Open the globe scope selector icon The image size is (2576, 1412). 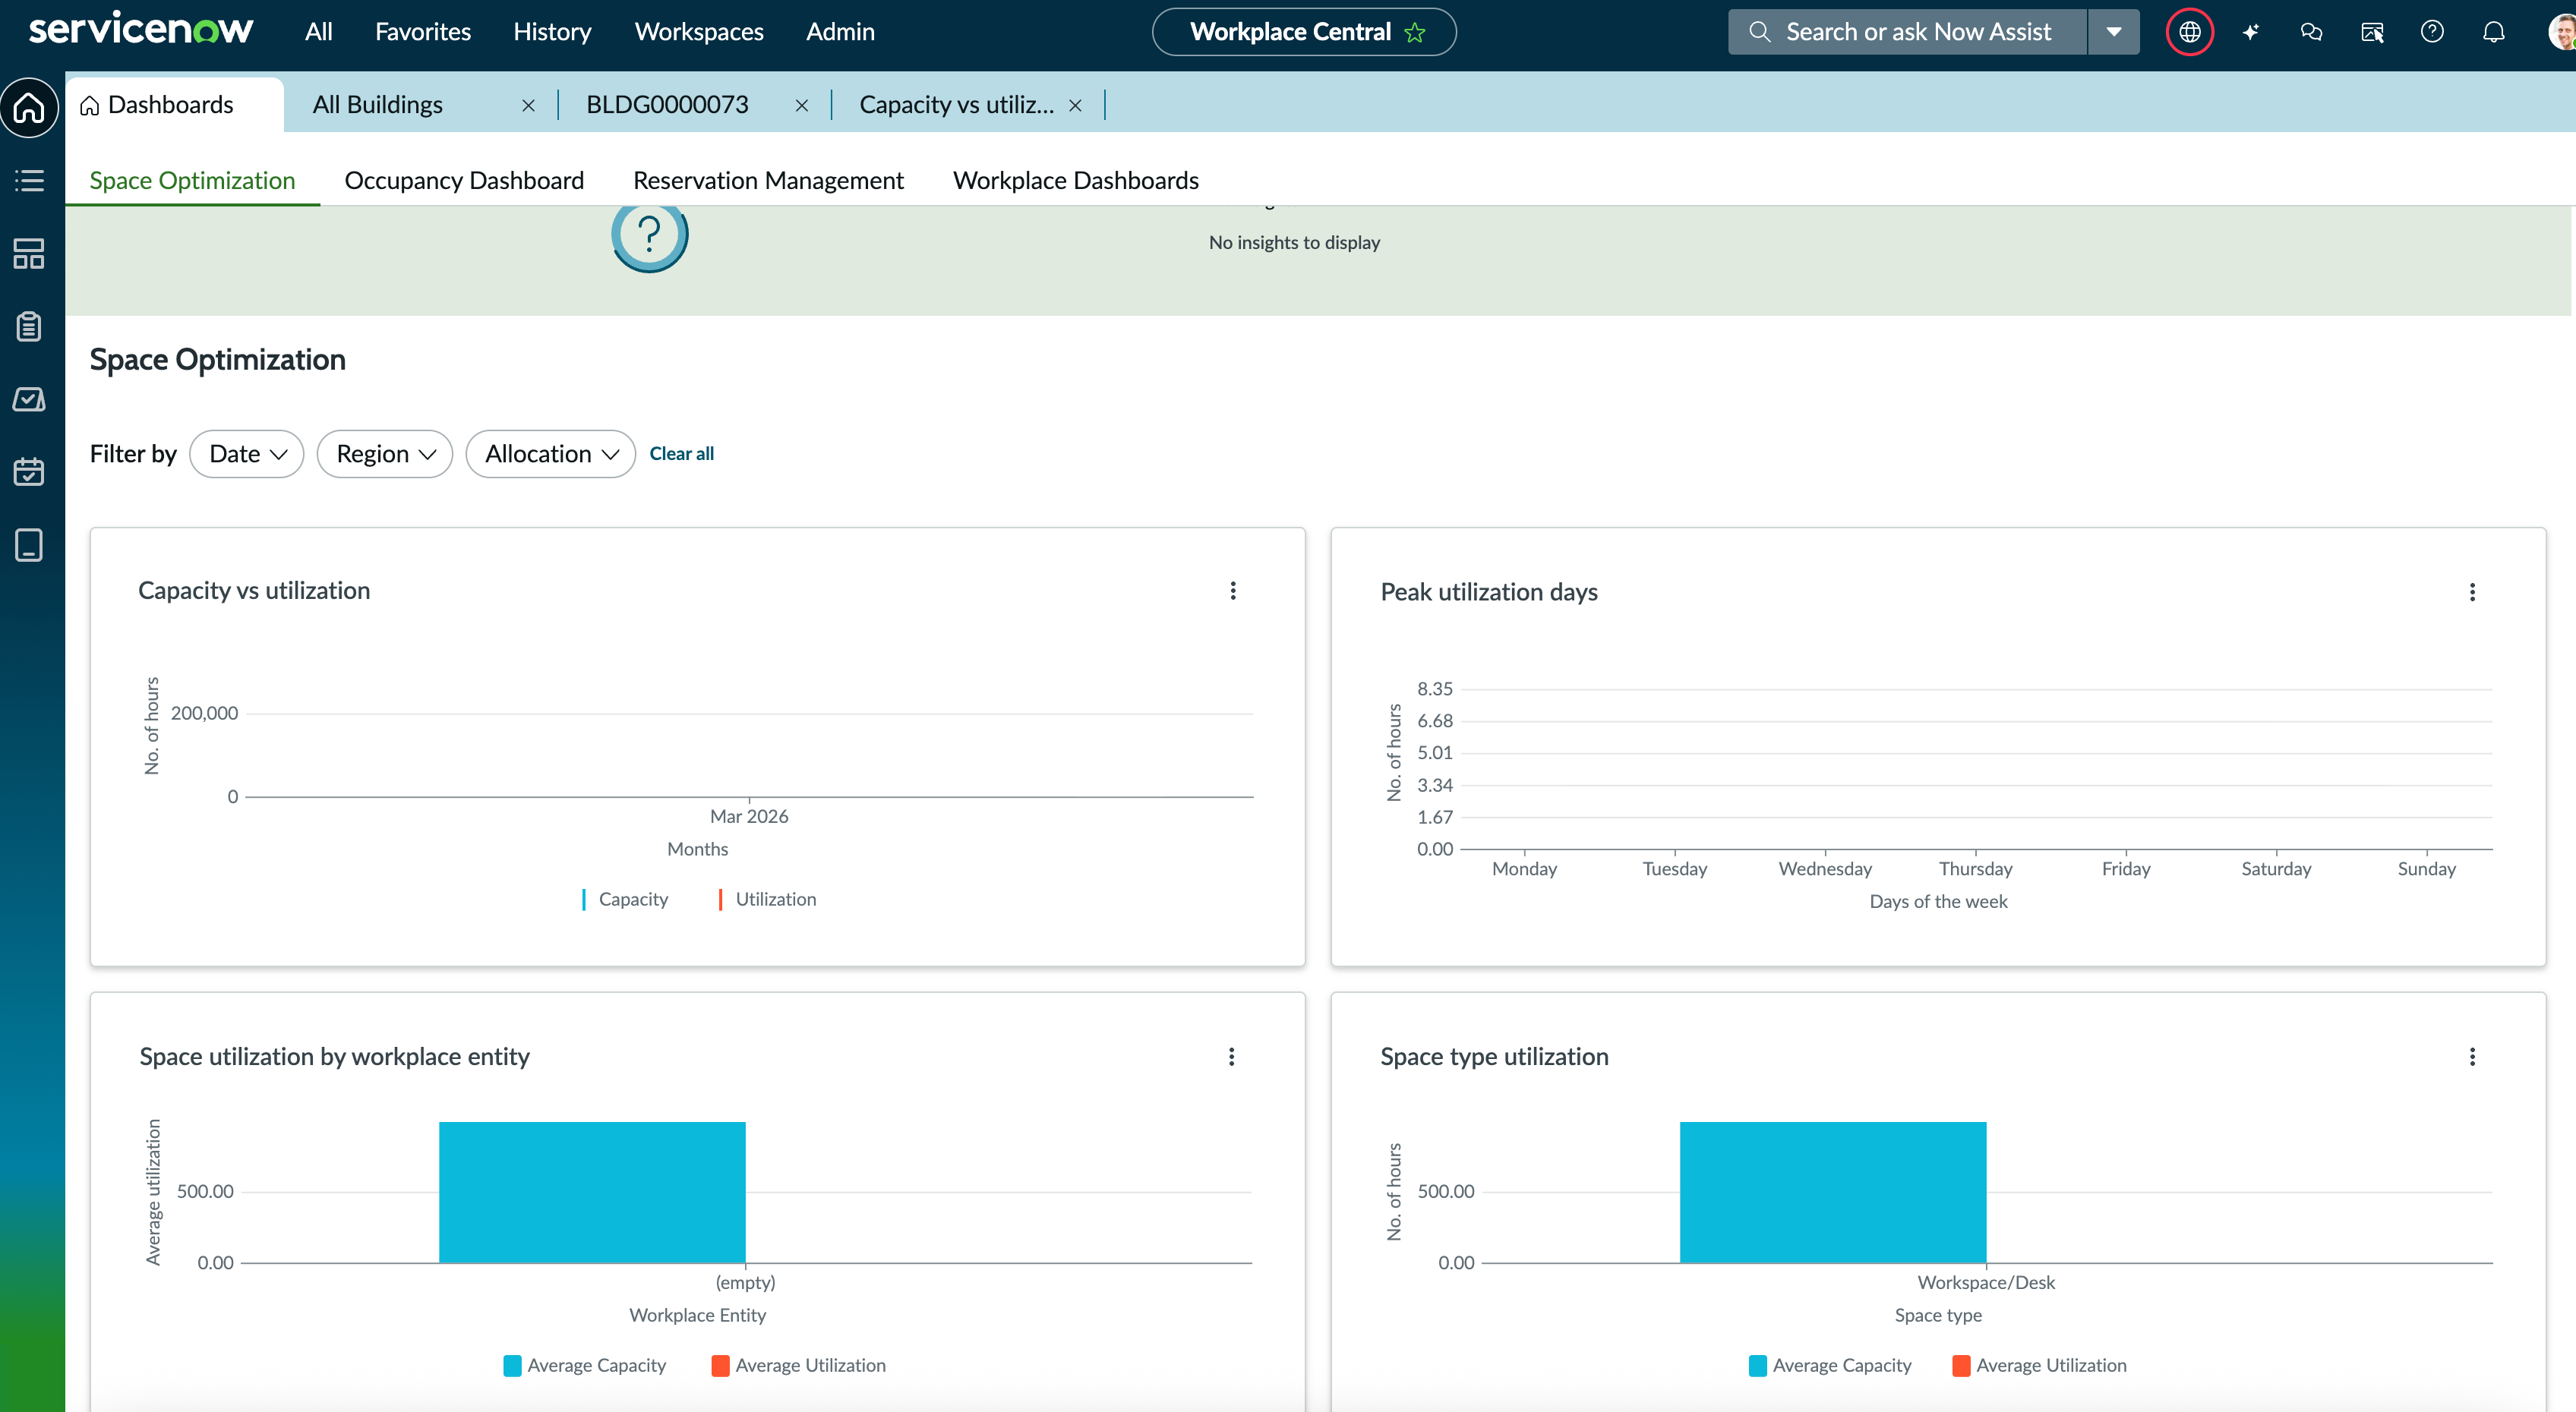2189,32
